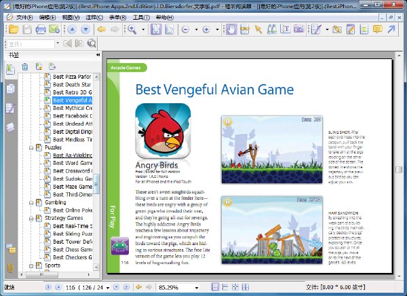Open the 帮助(H) menu

tap(165, 18)
